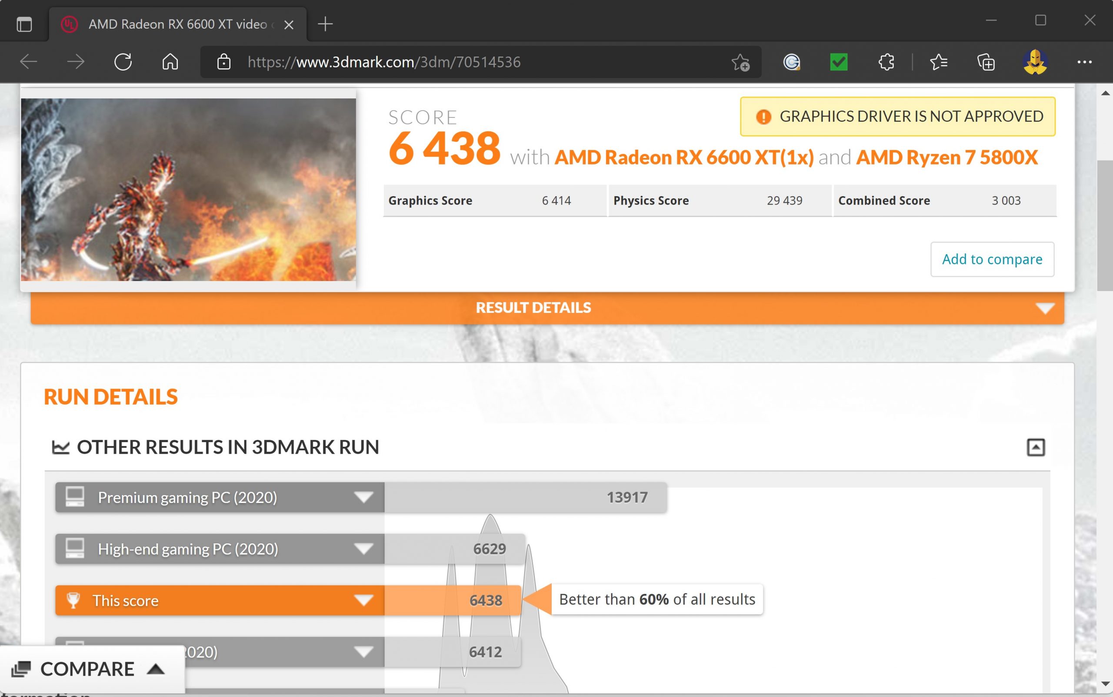Click the Better than 60% of all results tooltip
This screenshot has height=697, width=1113.
tap(657, 599)
